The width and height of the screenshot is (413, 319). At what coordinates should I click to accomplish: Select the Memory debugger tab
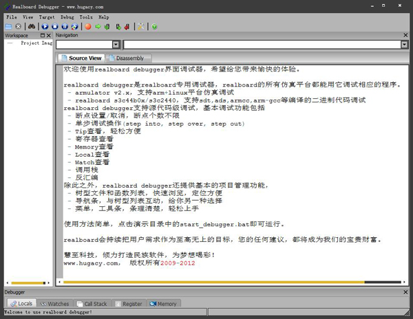pos(163,304)
